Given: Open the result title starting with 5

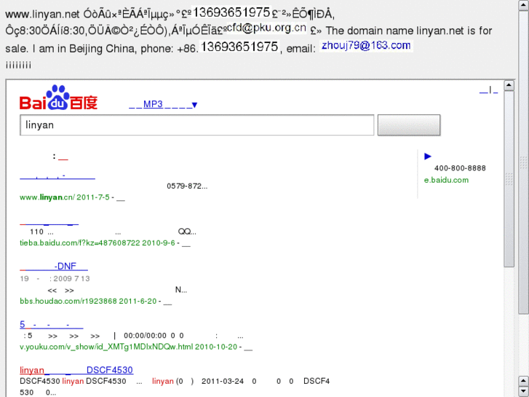Looking at the screenshot, I should pyautogui.click(x=51, y=324).
